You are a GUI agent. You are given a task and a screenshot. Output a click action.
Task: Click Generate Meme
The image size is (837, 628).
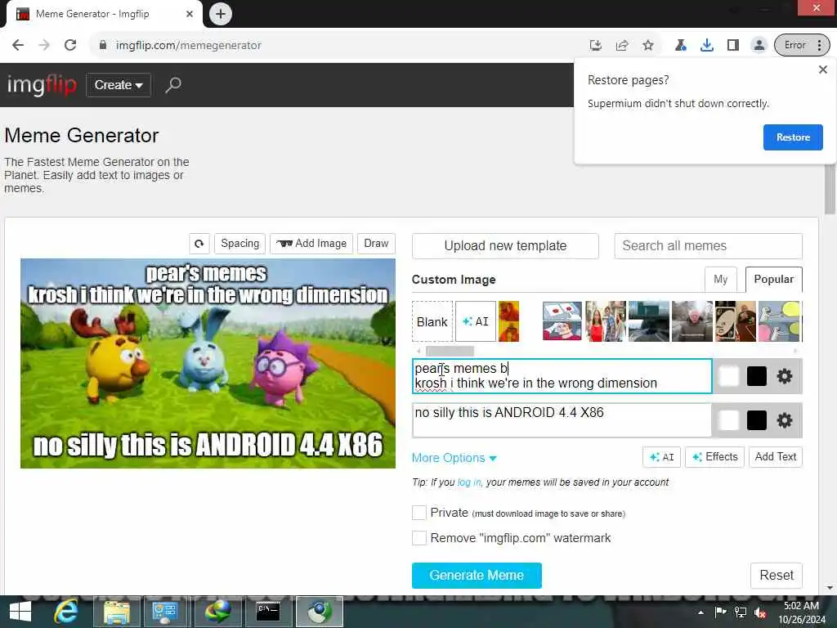pyautogui.click(x=477, y=576)
